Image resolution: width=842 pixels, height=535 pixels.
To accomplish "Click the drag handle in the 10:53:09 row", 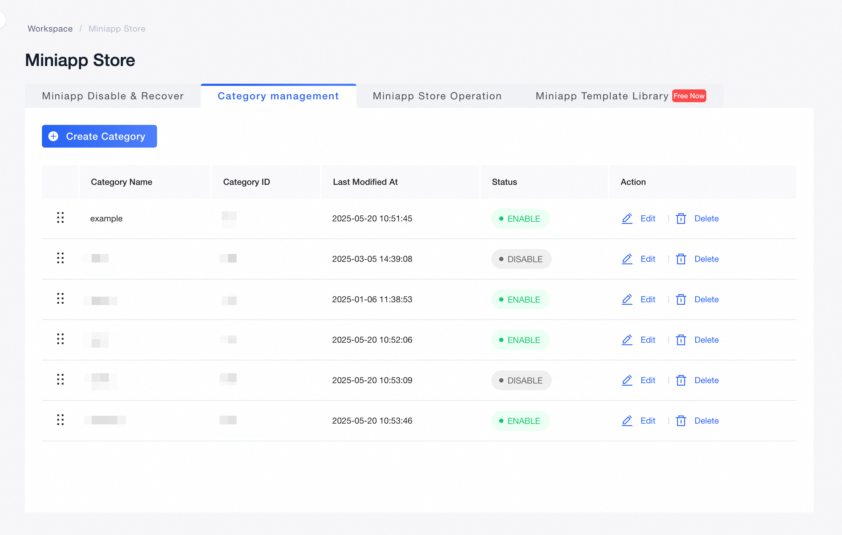I will click(60, 379).
